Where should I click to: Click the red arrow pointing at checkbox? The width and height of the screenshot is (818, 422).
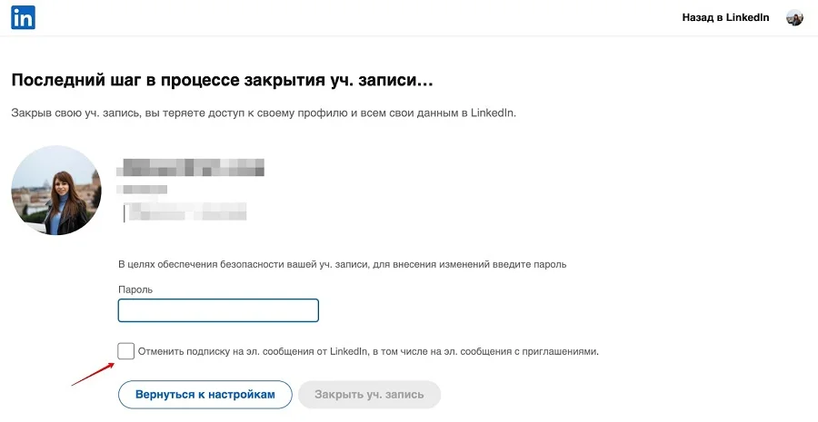pos(93,373)
